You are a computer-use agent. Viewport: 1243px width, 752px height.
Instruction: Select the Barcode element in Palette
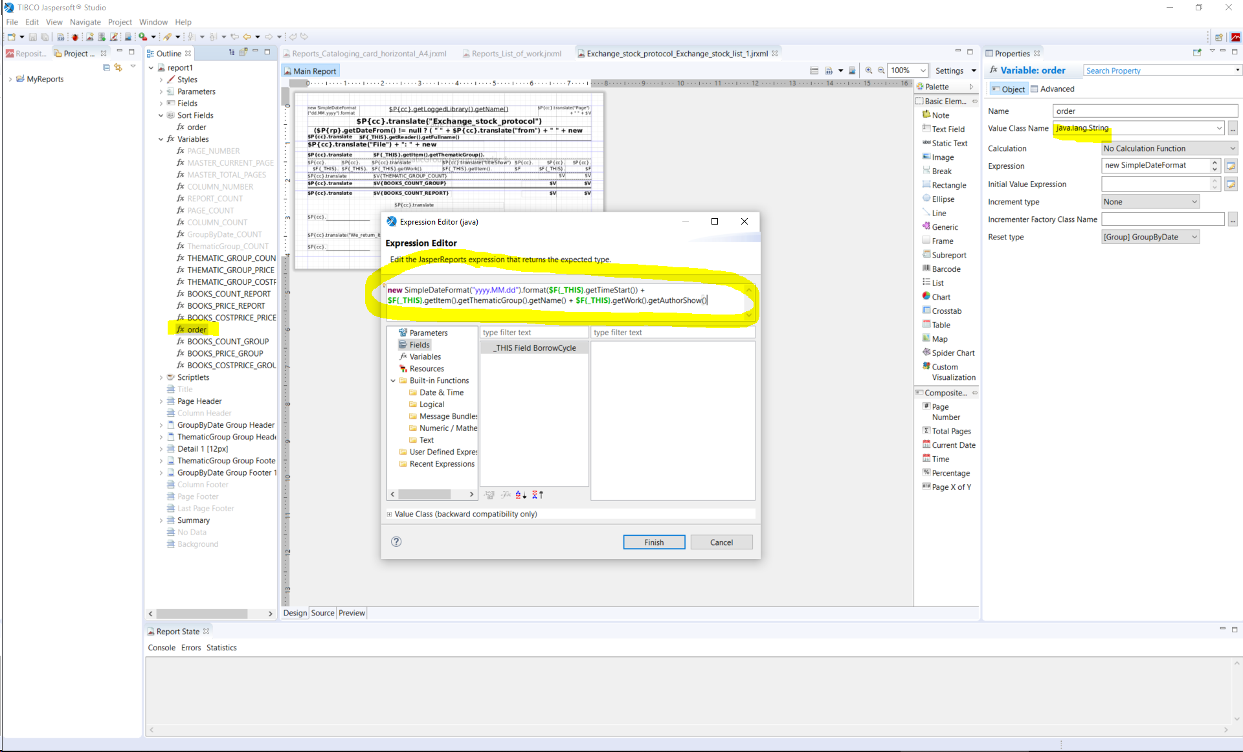pyautogui.click(x=945, y=269)
